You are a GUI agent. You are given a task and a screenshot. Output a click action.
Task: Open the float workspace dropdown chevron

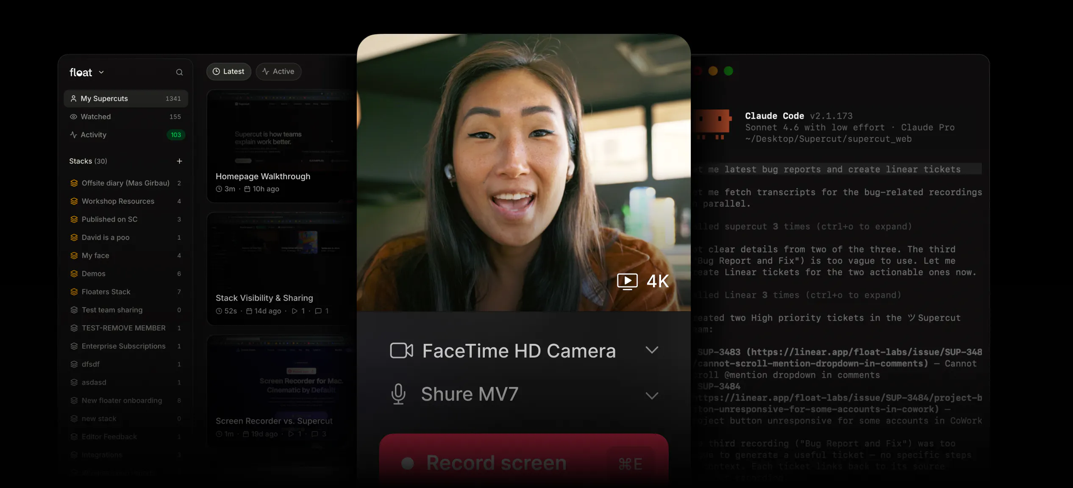coord(101,72)
